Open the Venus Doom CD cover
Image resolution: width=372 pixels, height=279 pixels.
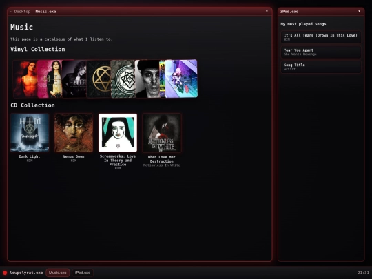tap(74, 133)
